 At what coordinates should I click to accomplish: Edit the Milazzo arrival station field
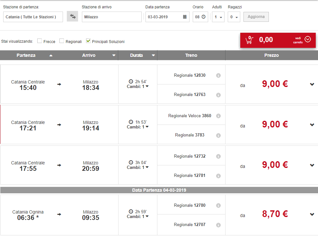coord(111,17)
